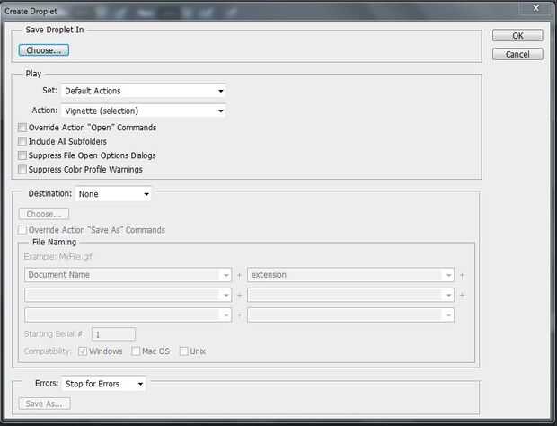Open the Errors dropdown showing Stop for Errors
Image resolution: width=557 pixels, height=426 pixels.
(x=103, y=384)
